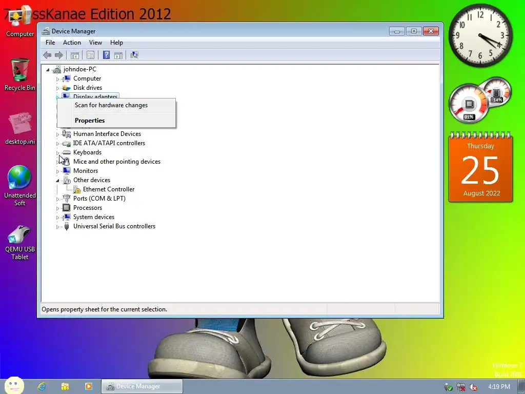
Task: Expand the Disk drives tree node
Action: click(57, 88)
